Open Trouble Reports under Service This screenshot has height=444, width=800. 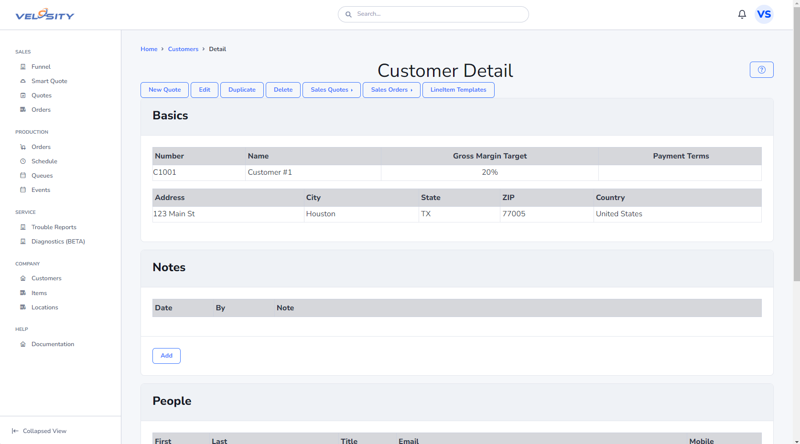click(x=54, y=227)
